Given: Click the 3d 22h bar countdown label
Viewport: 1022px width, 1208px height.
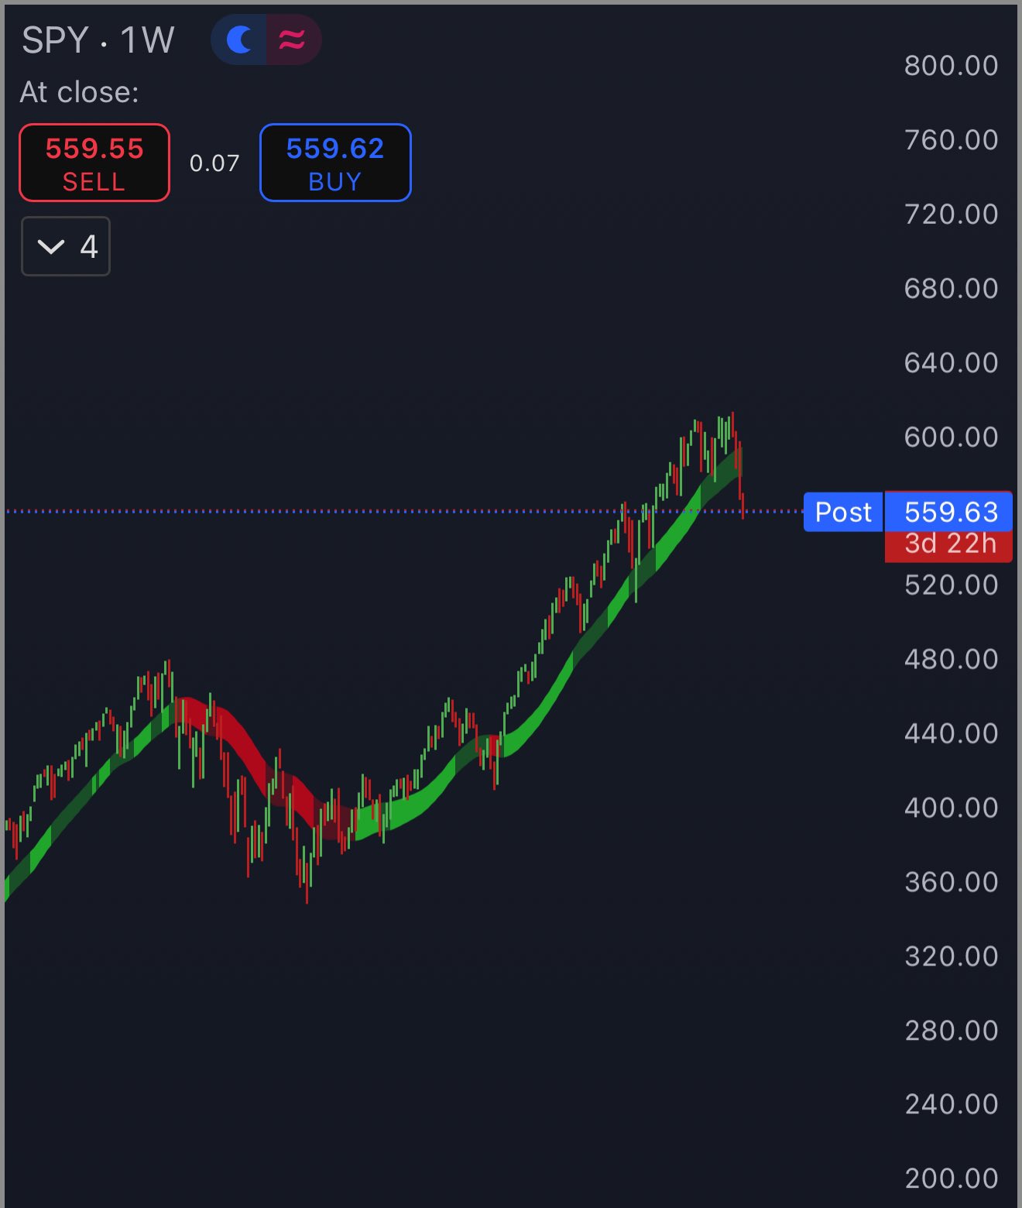Looking at the screenshot, I should pos(949,545).
